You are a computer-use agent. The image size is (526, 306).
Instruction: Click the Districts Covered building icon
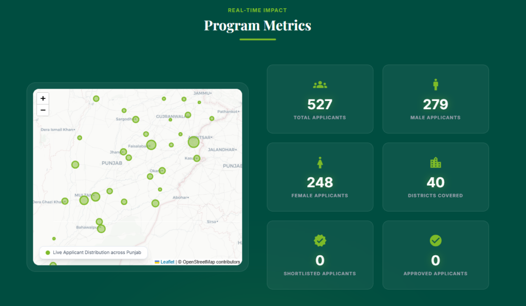click(436, 163)
